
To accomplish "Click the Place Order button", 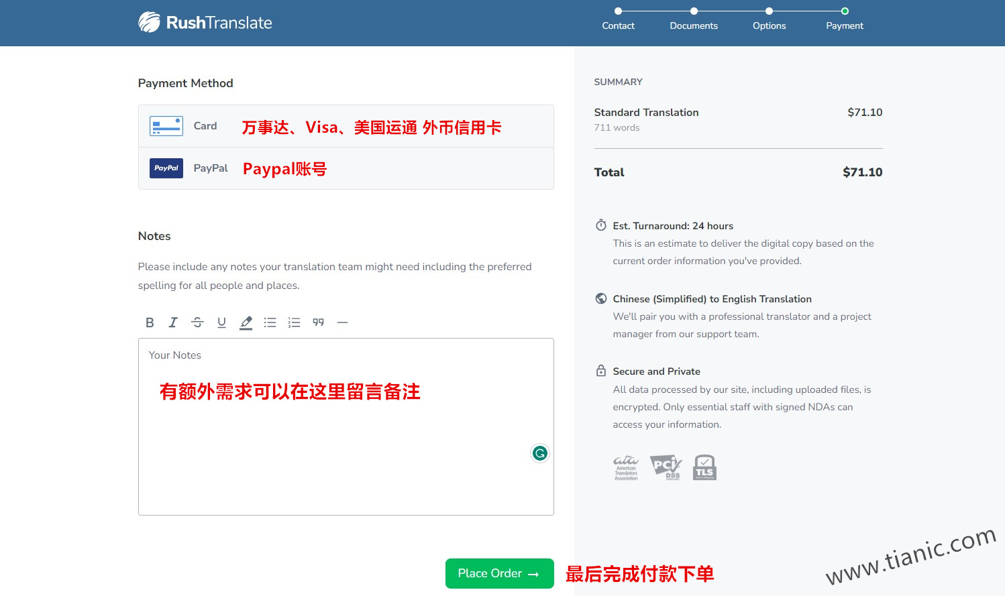I will (x=500, y=573).
